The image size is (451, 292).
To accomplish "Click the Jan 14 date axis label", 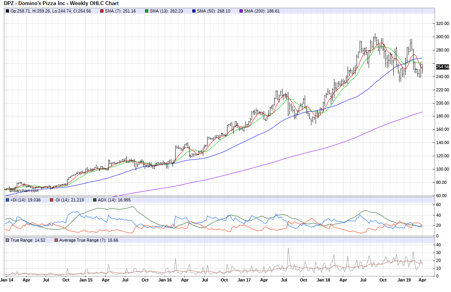I will point(6,280).
